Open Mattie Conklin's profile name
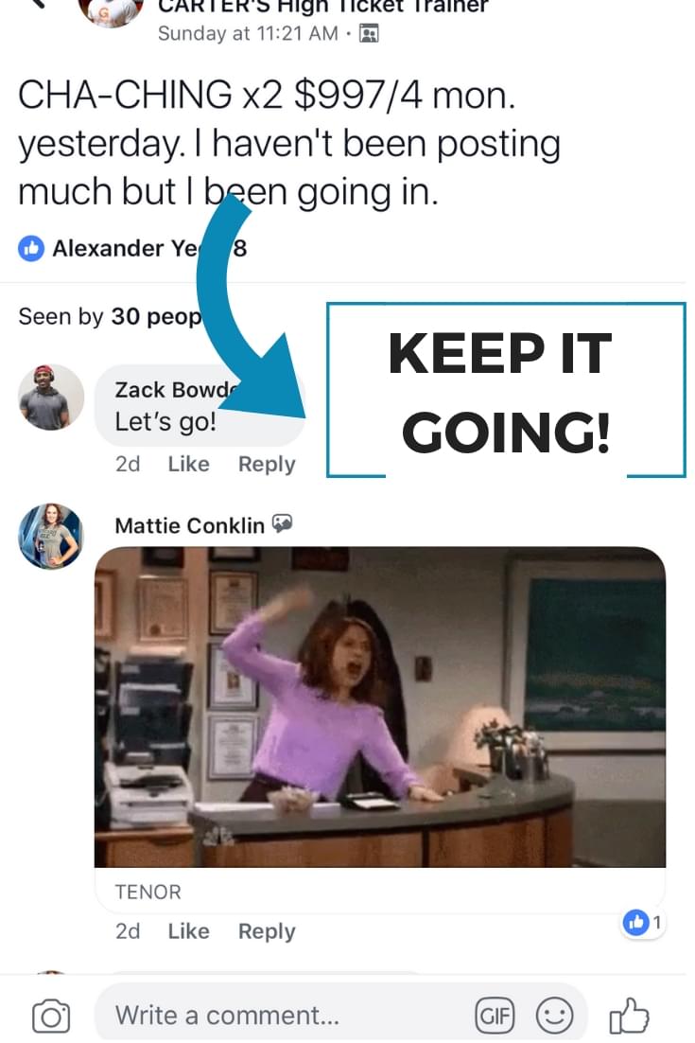The image size is (695, 1043). click(x=189, y=525)
